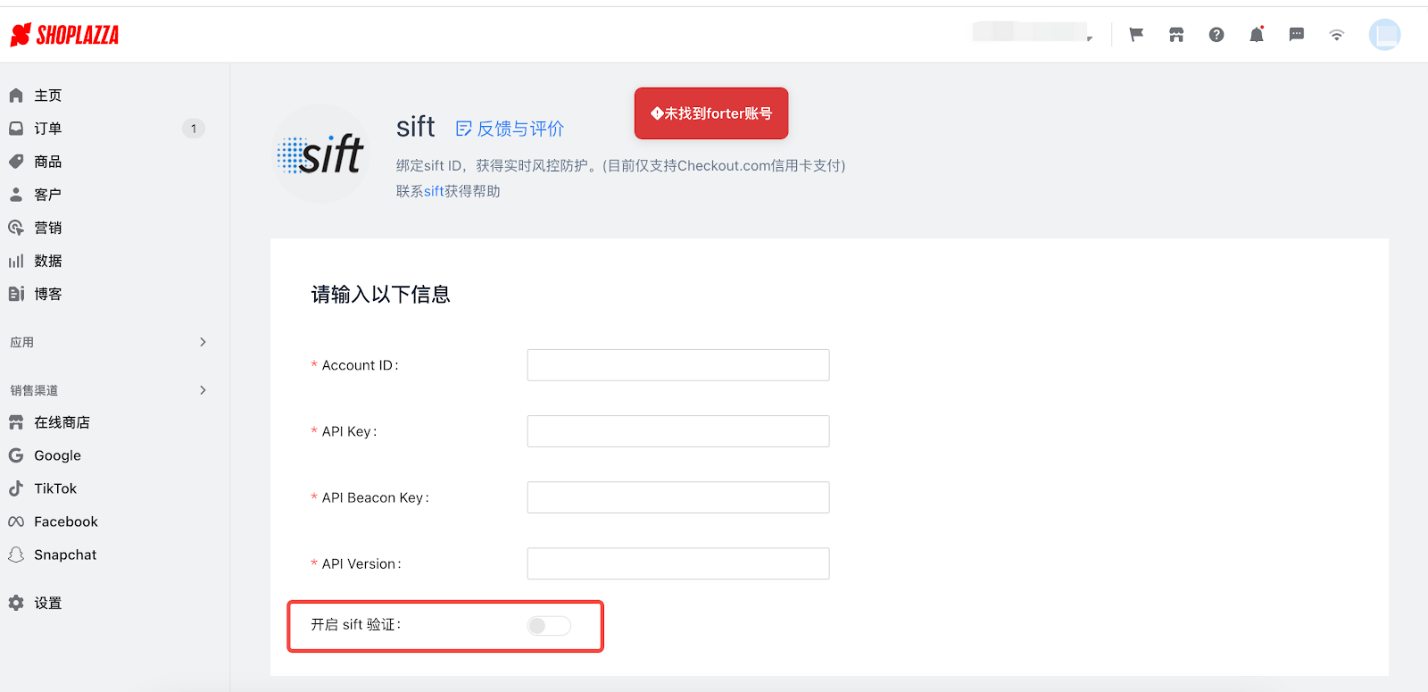
Task: Open the chat message icon
Action: pyautogui.click(x=1297, y=35)
